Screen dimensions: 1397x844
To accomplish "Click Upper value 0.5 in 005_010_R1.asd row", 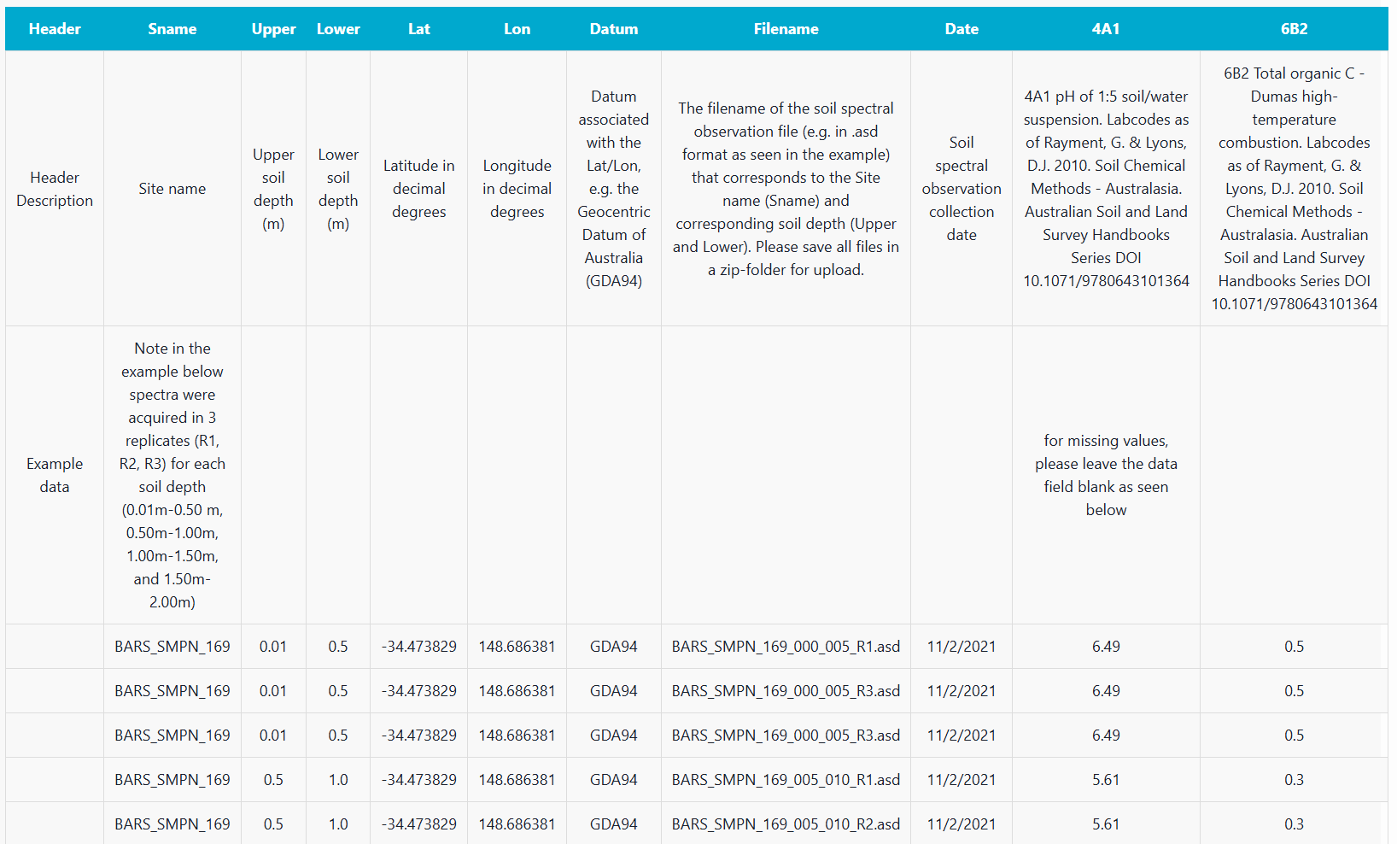I will coord(273,780).
